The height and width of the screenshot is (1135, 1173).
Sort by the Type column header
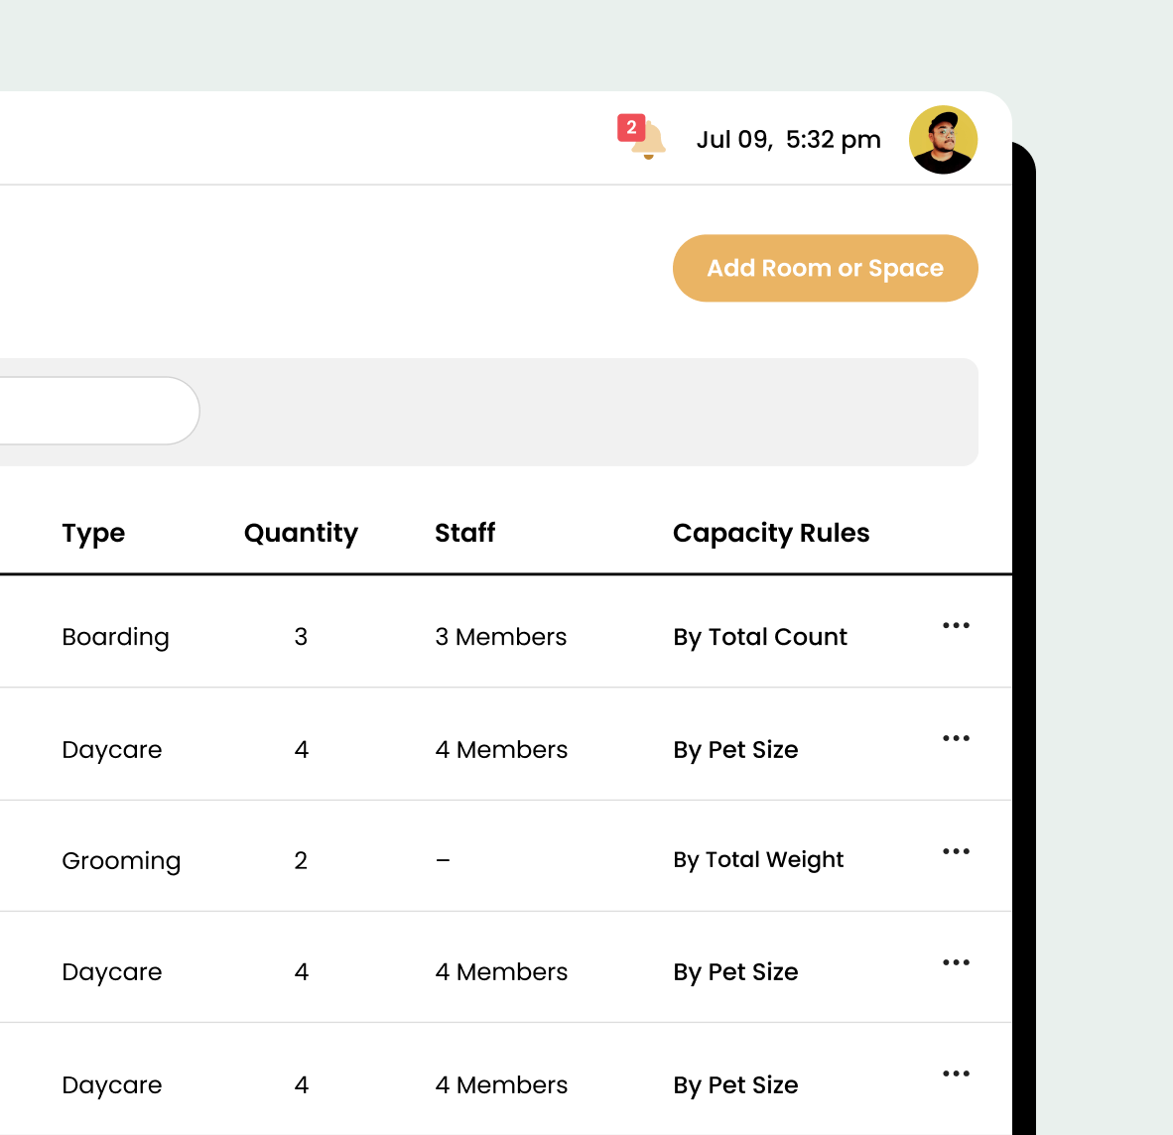93,533
